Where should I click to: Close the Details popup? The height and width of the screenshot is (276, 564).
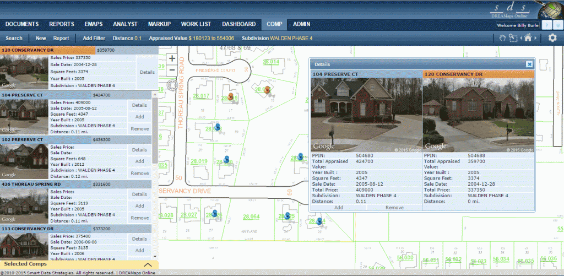tap(529, 64)
